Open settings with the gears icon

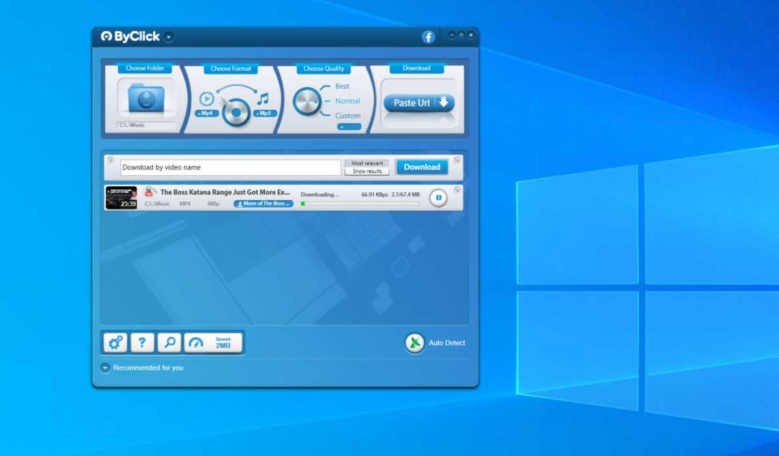[116, 343]
